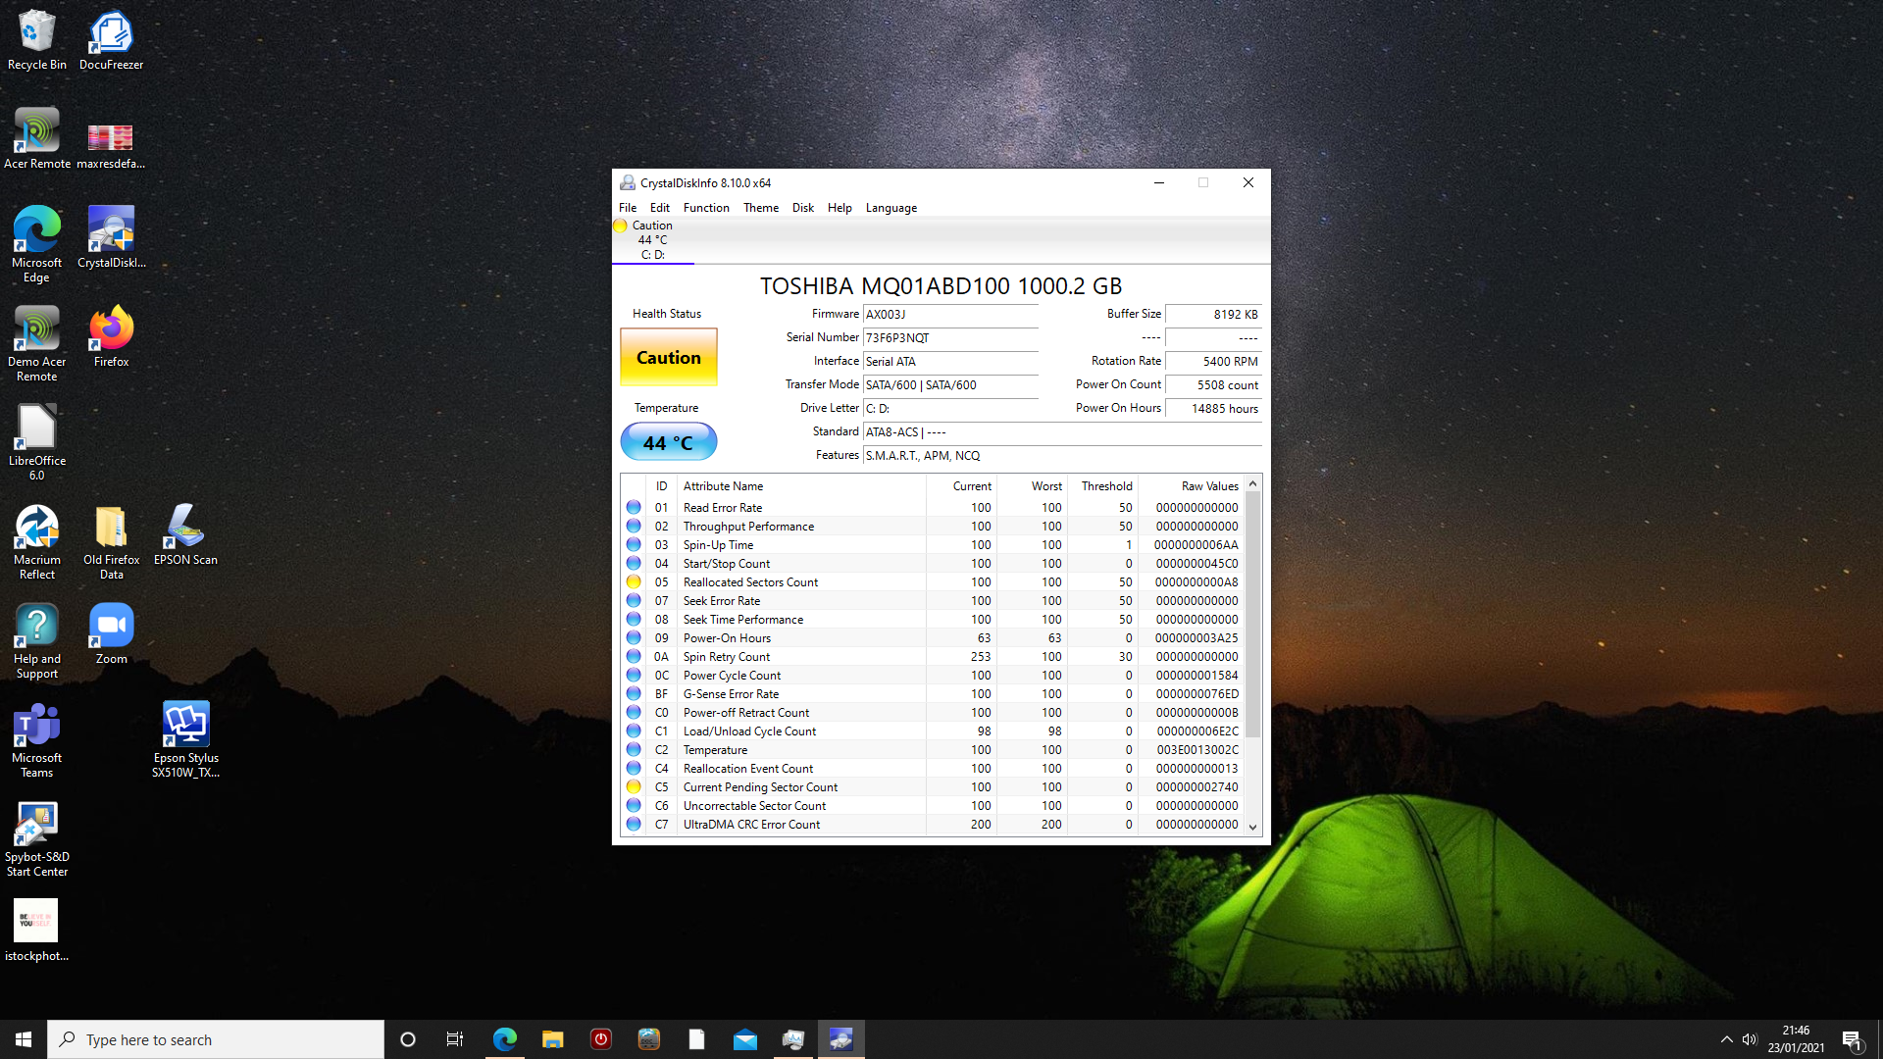Click the Attribute Name column header
The width and height of the screenshot is (1883, 1059).
(x=801, y=486)
